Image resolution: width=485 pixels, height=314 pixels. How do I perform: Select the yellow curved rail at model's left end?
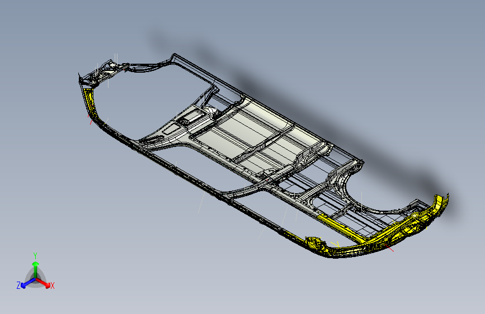[91, 103]
